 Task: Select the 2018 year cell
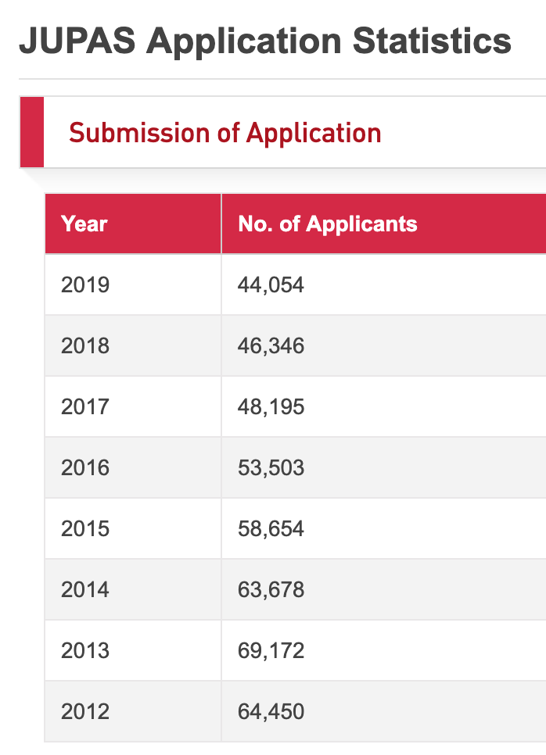133,345
